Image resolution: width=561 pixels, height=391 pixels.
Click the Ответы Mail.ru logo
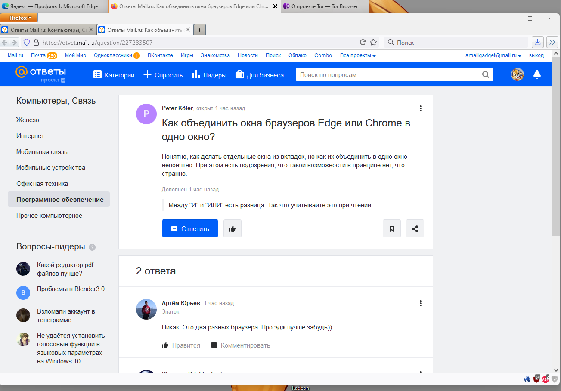(40, 74)
